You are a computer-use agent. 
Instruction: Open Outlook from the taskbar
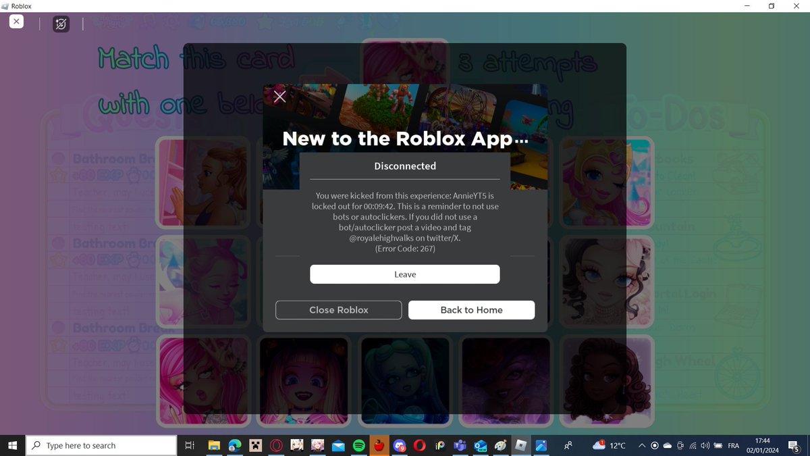click(481, 445)
